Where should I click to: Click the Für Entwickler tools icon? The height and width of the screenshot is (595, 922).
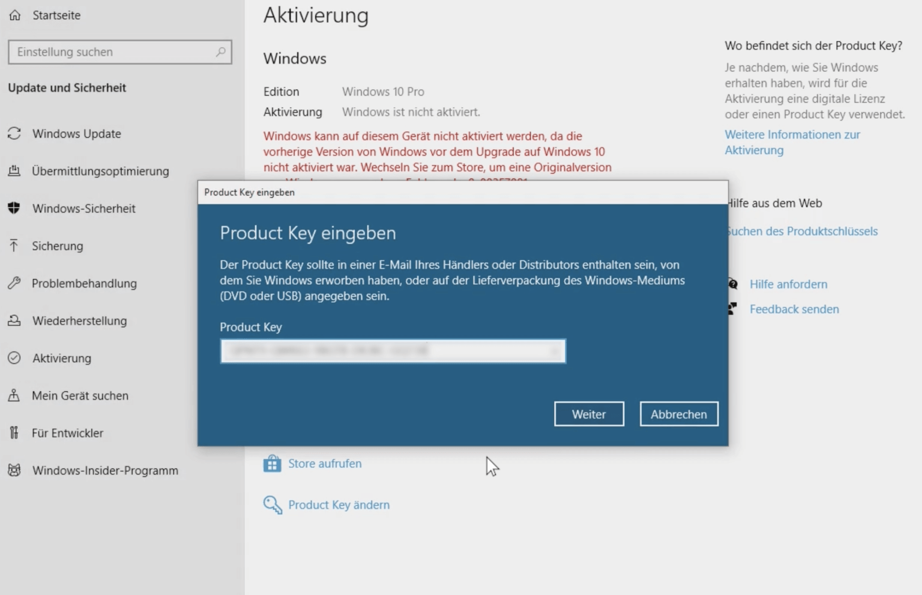point(14,432)
